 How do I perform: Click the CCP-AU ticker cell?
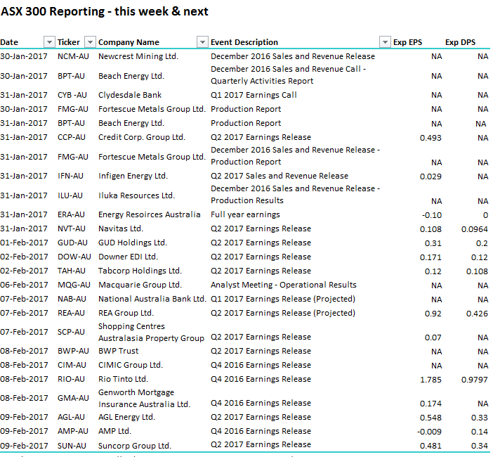click(72, 137)
